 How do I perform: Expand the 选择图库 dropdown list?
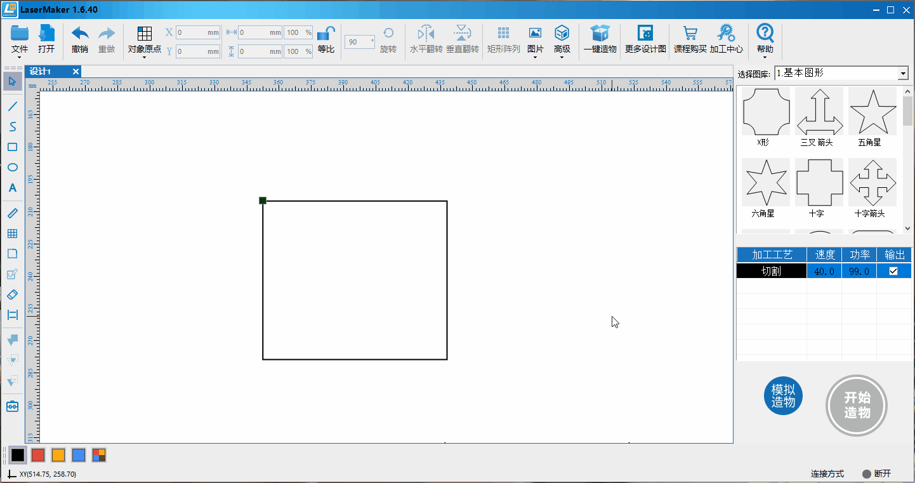[x=903, y=74]
